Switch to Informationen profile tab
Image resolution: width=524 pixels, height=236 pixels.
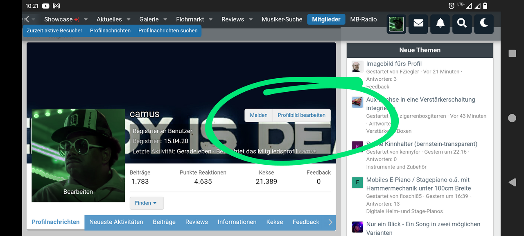[x=237, y=222]
